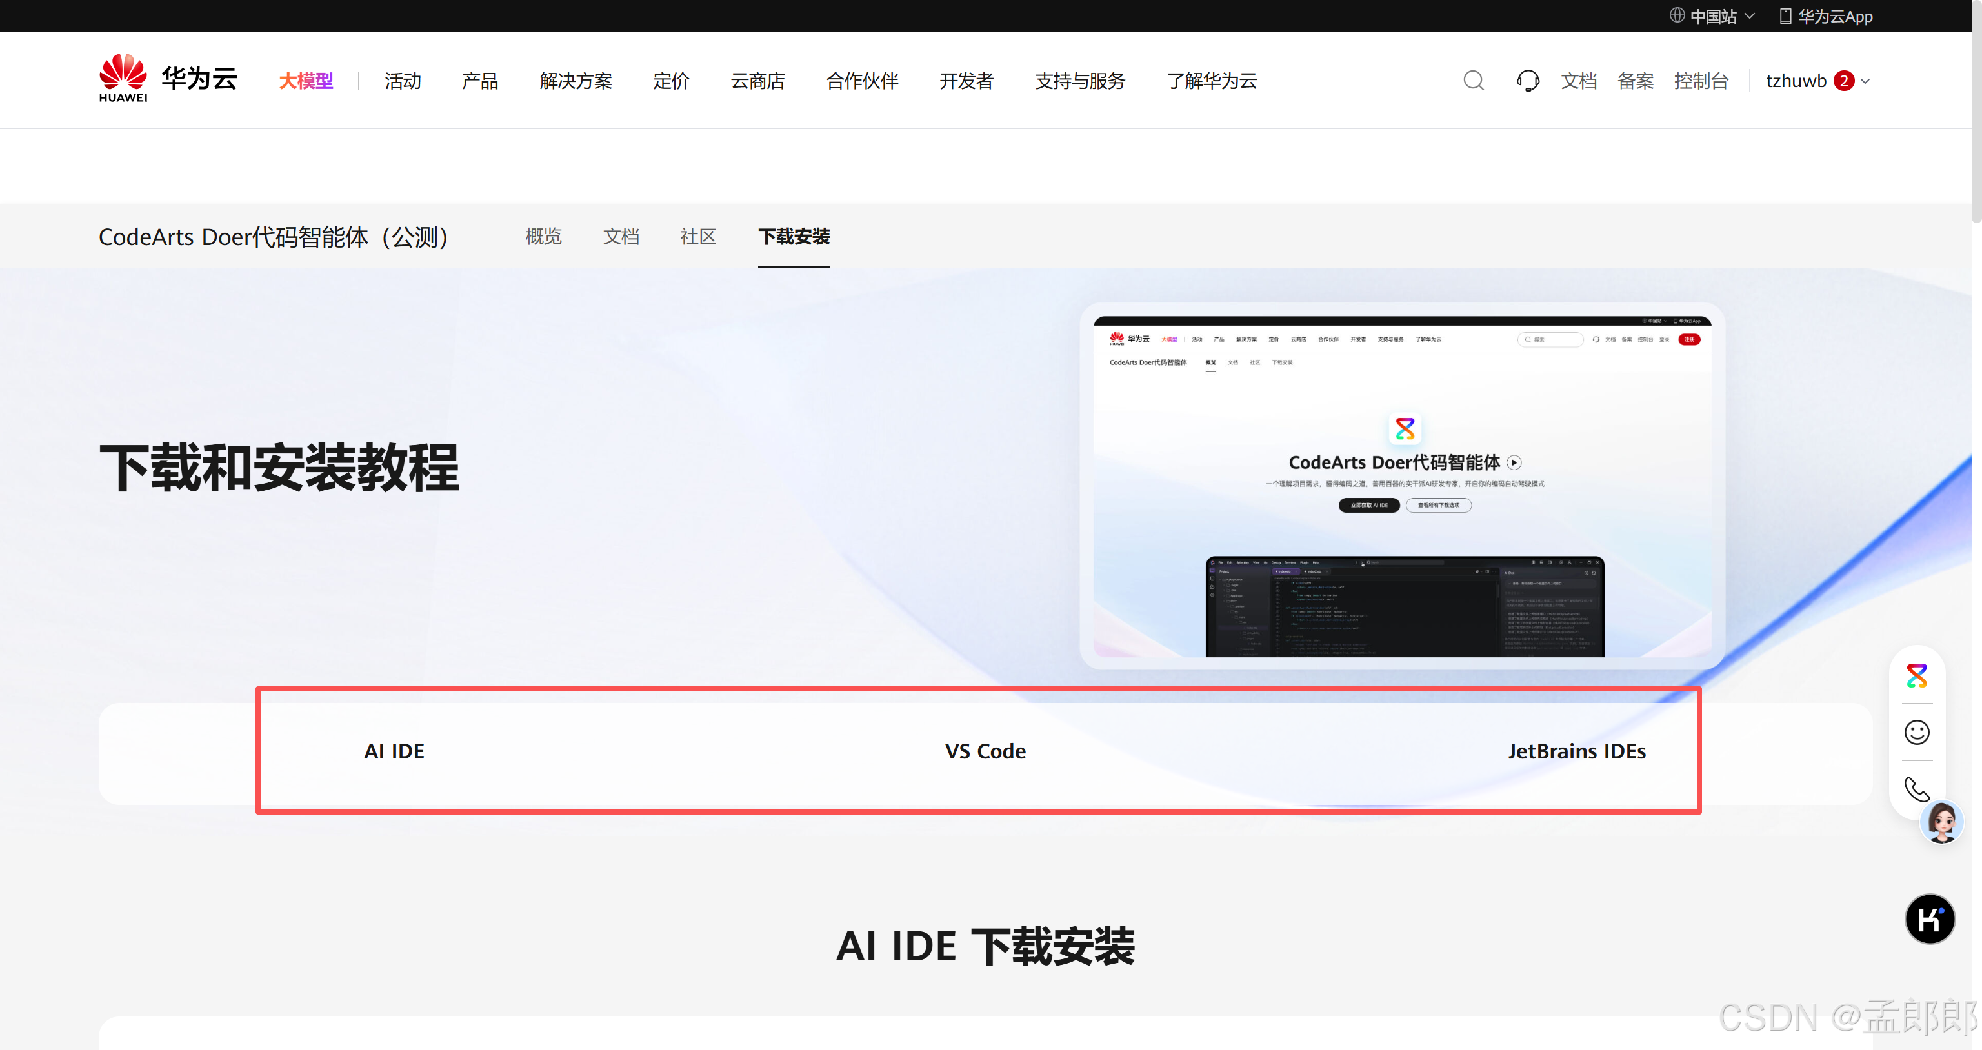
Task: Click the headset customer service icon
Action: (x=1528, y=80)
